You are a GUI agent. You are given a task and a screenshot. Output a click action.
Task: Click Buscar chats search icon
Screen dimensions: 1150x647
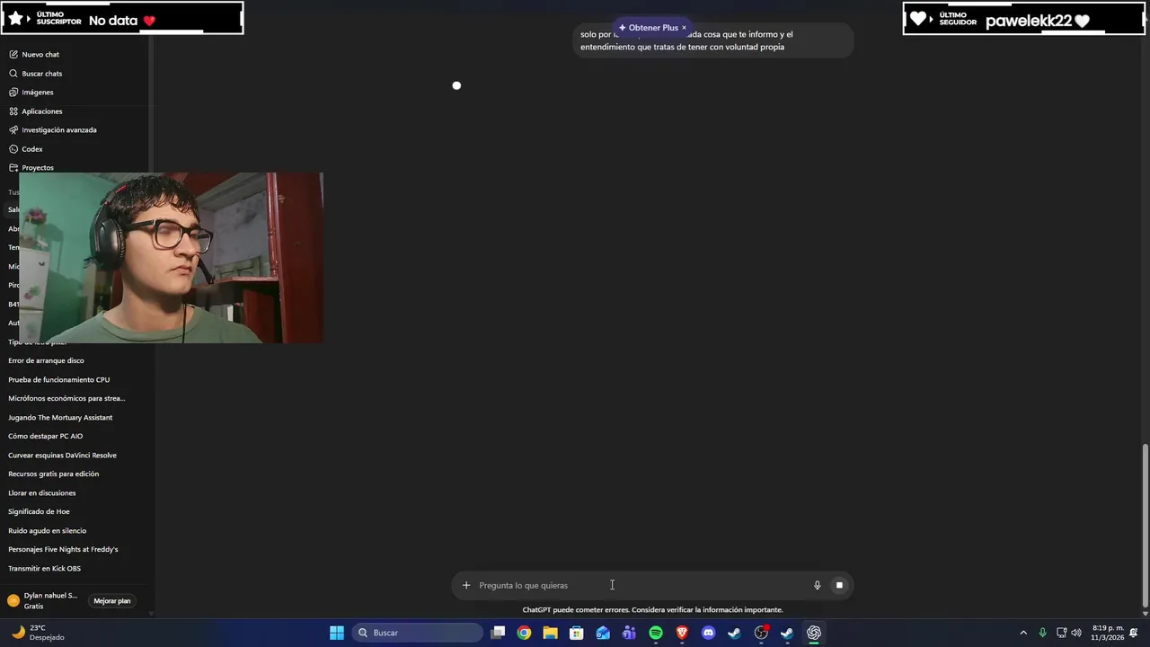tap(13, 74)
